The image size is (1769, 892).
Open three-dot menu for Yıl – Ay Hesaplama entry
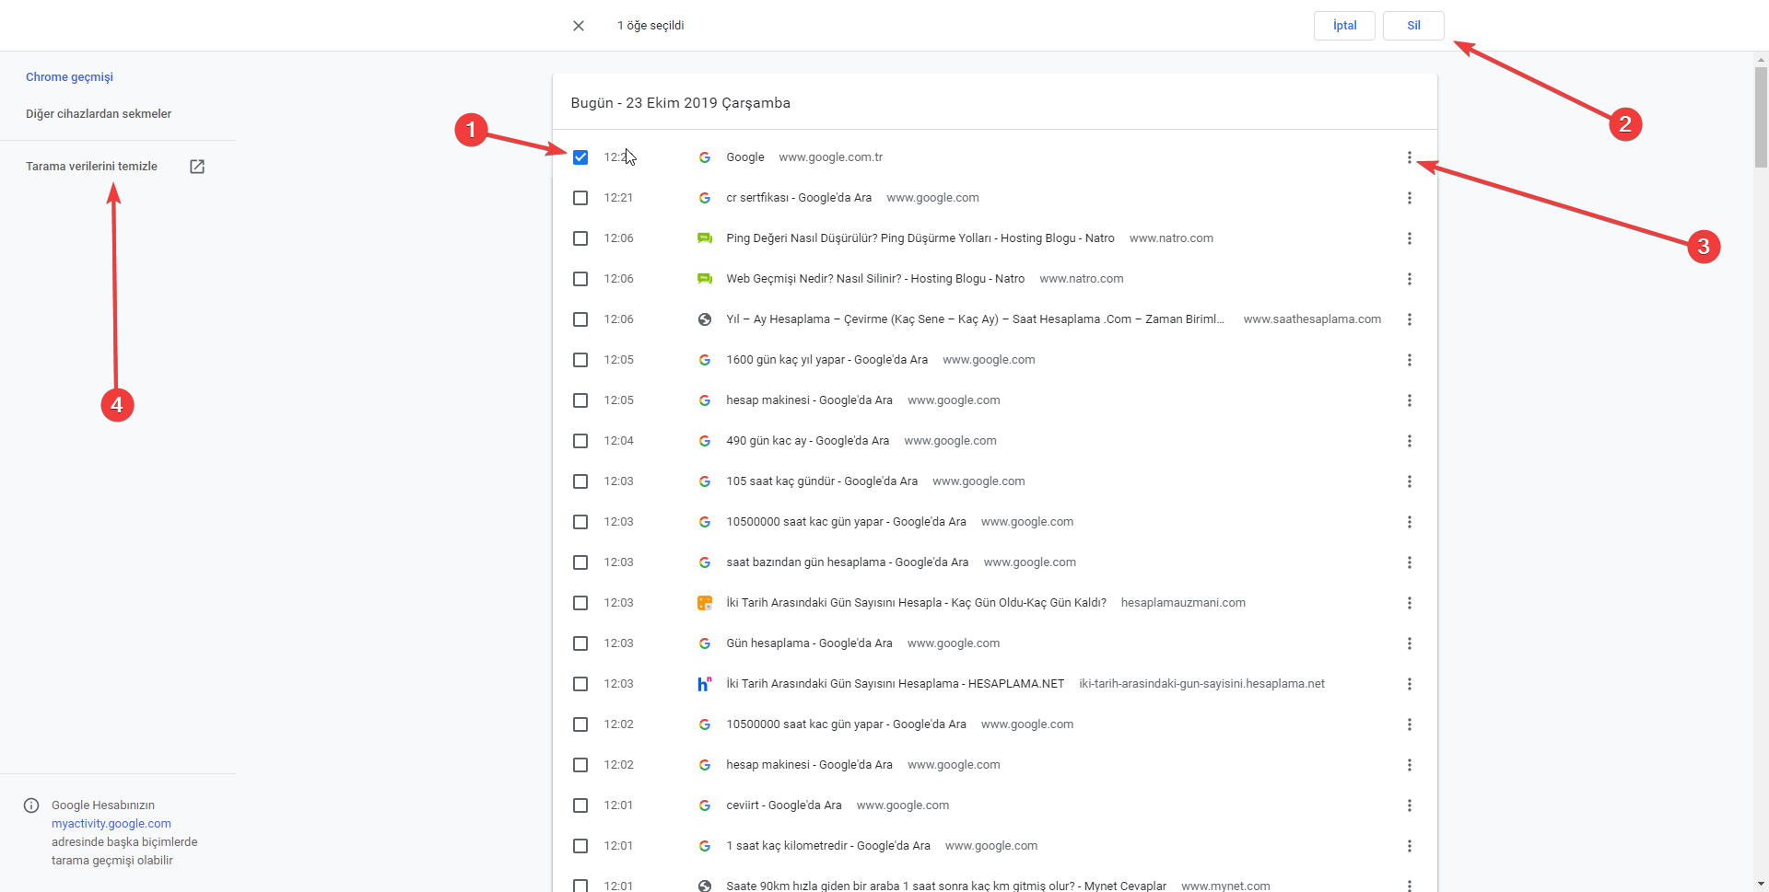pos(1409,319)
